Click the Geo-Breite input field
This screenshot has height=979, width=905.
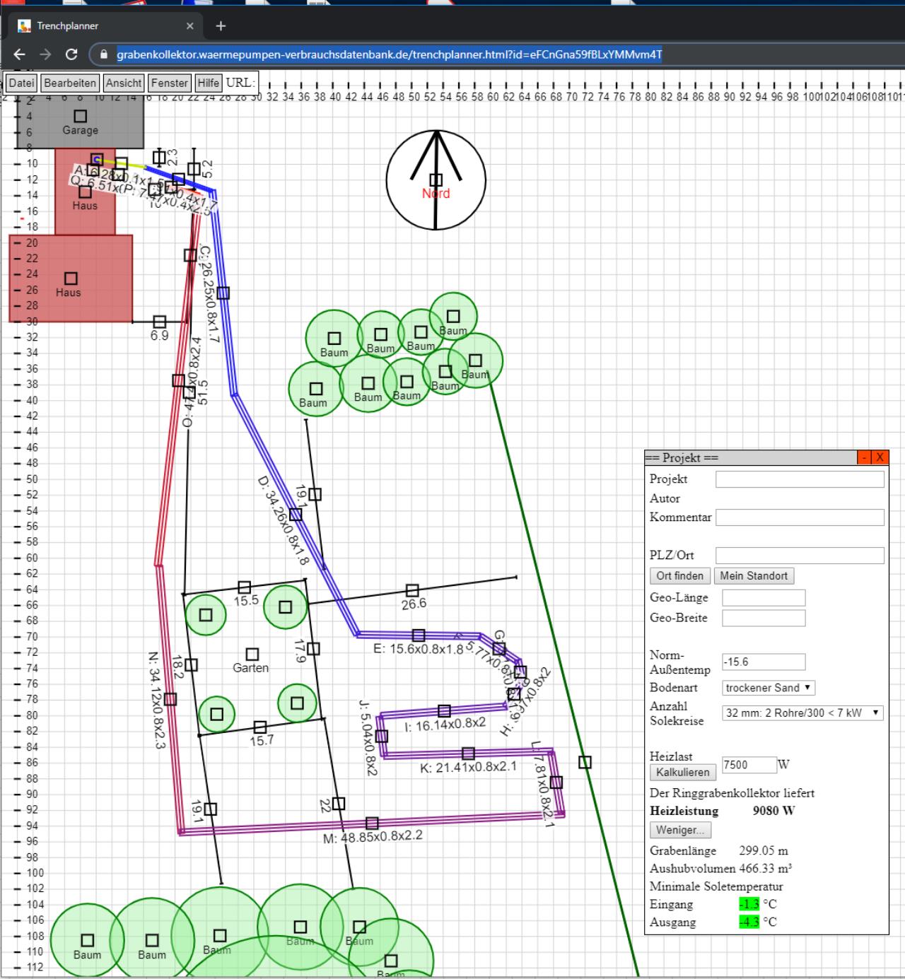pos(764,618)
